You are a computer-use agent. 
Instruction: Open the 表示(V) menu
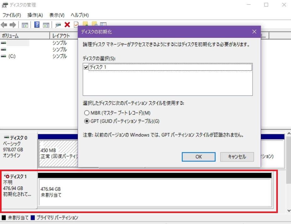tap(57, 15)
